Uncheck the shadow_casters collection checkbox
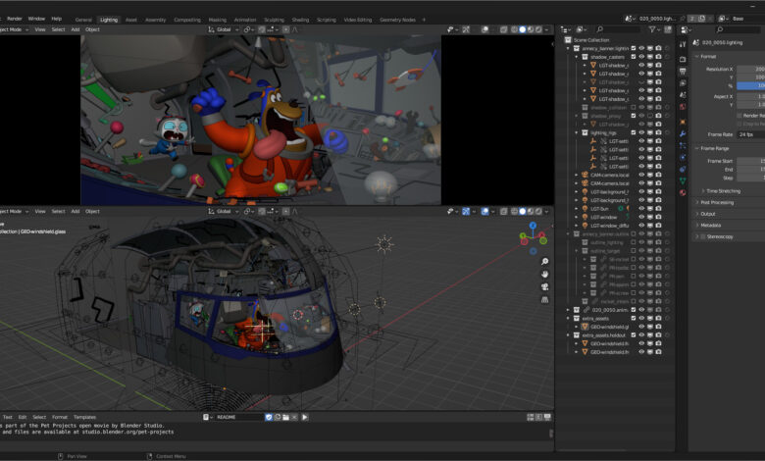The image size is (765, 461). pos(634,57)
